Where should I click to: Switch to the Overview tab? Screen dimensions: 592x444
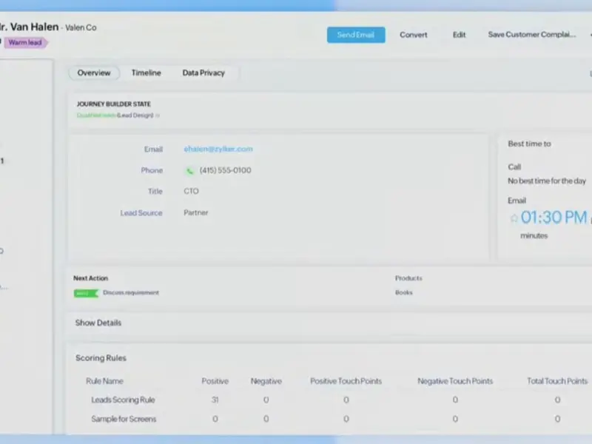point(94,73)
